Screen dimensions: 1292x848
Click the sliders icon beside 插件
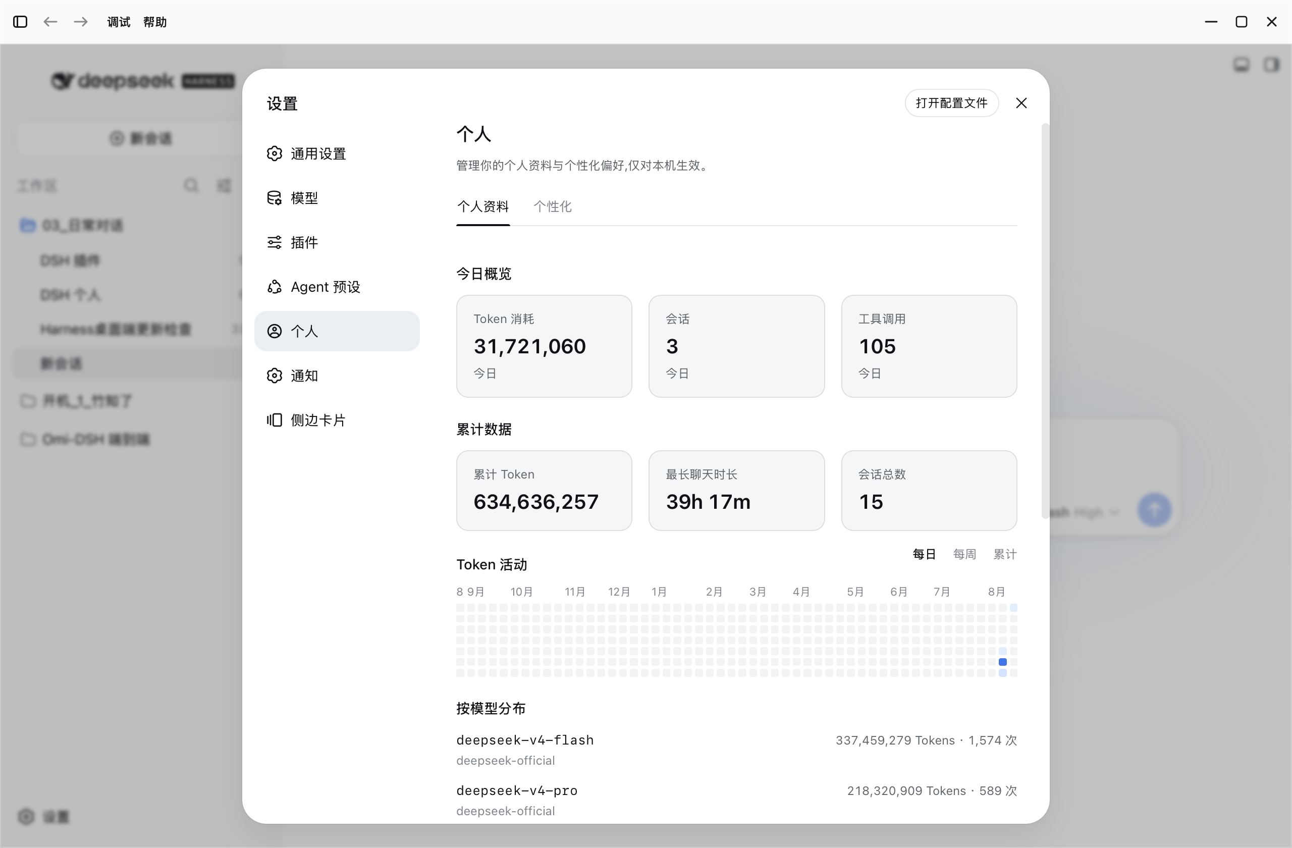[x=275, y=242]
